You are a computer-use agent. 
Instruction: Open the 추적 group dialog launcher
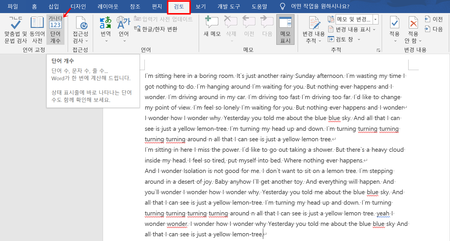379,50
